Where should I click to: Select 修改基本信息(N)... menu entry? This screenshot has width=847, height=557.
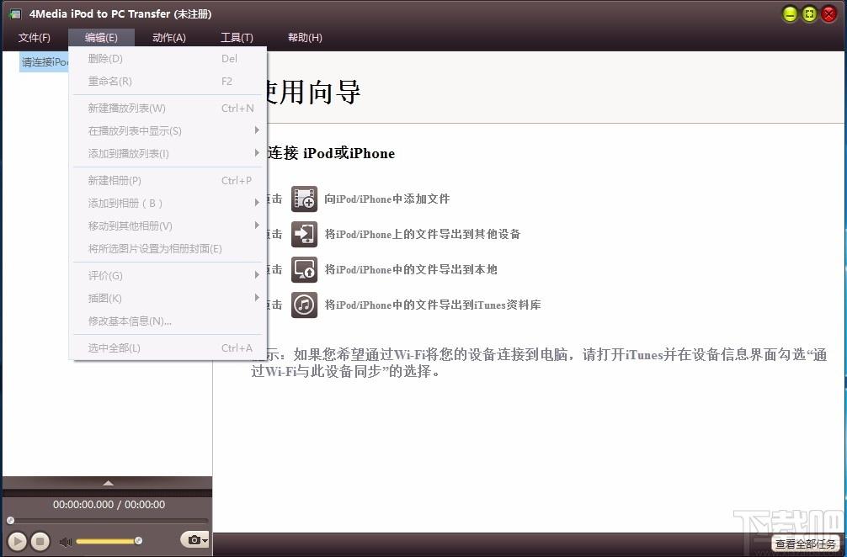tap(168, 321)
